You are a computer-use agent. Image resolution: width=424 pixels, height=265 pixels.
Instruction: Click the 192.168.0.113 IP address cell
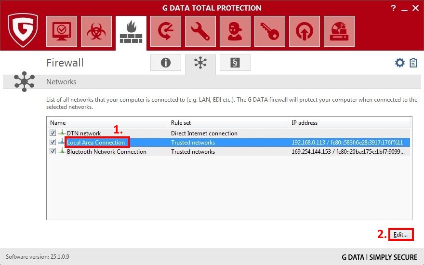[347, 143]
